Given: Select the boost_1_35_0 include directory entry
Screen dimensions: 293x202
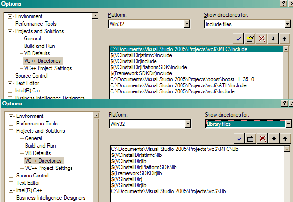Looking at the screenshot, I should 182,79.
